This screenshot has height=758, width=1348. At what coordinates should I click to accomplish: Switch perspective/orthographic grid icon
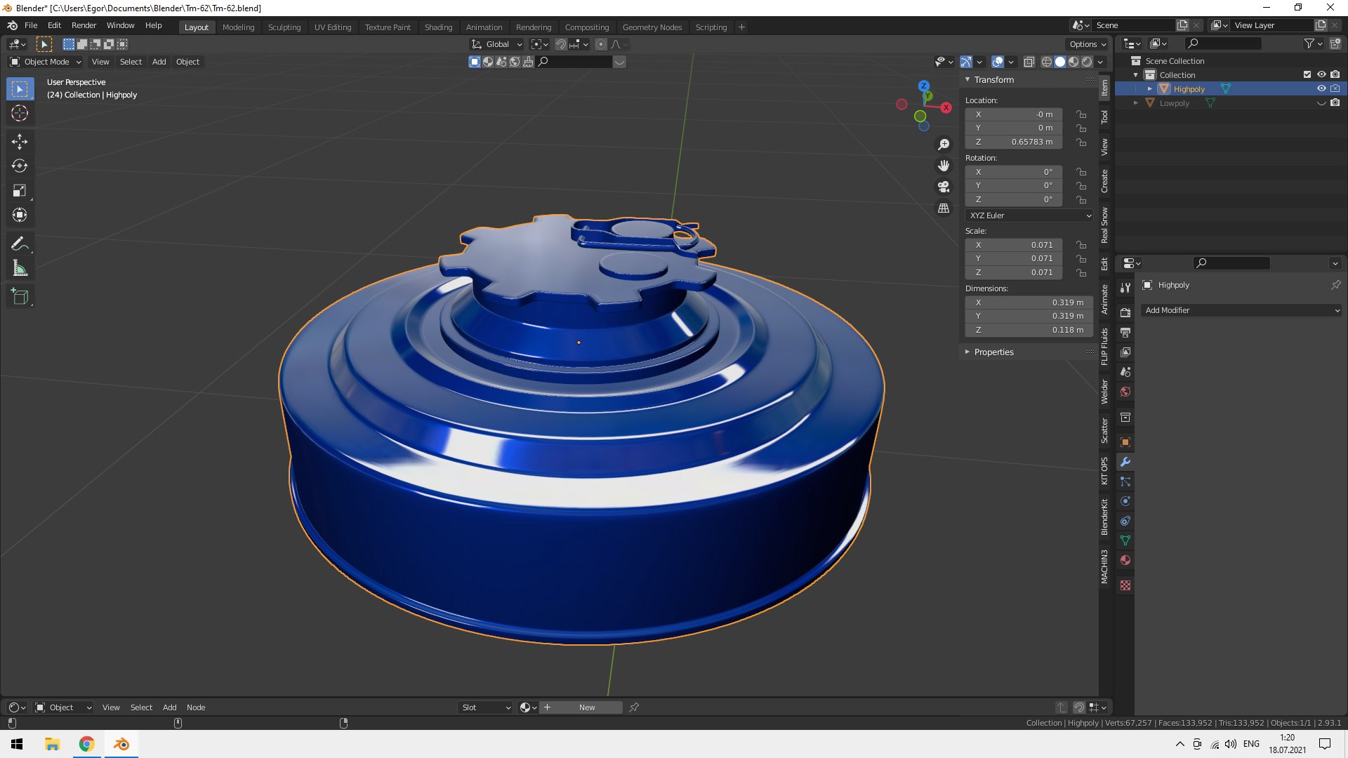(944, 208)
